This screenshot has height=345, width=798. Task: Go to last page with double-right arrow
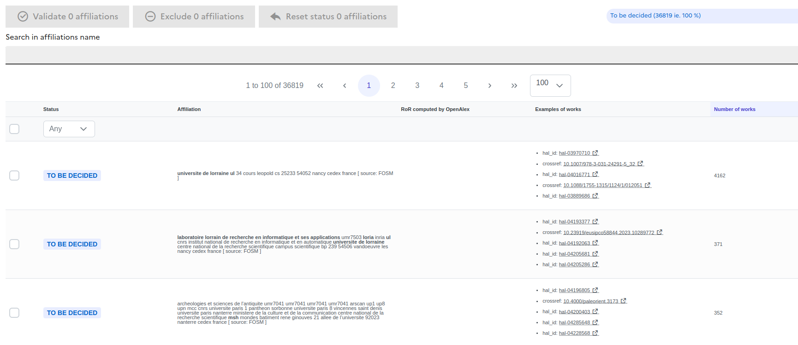(514, 86)
